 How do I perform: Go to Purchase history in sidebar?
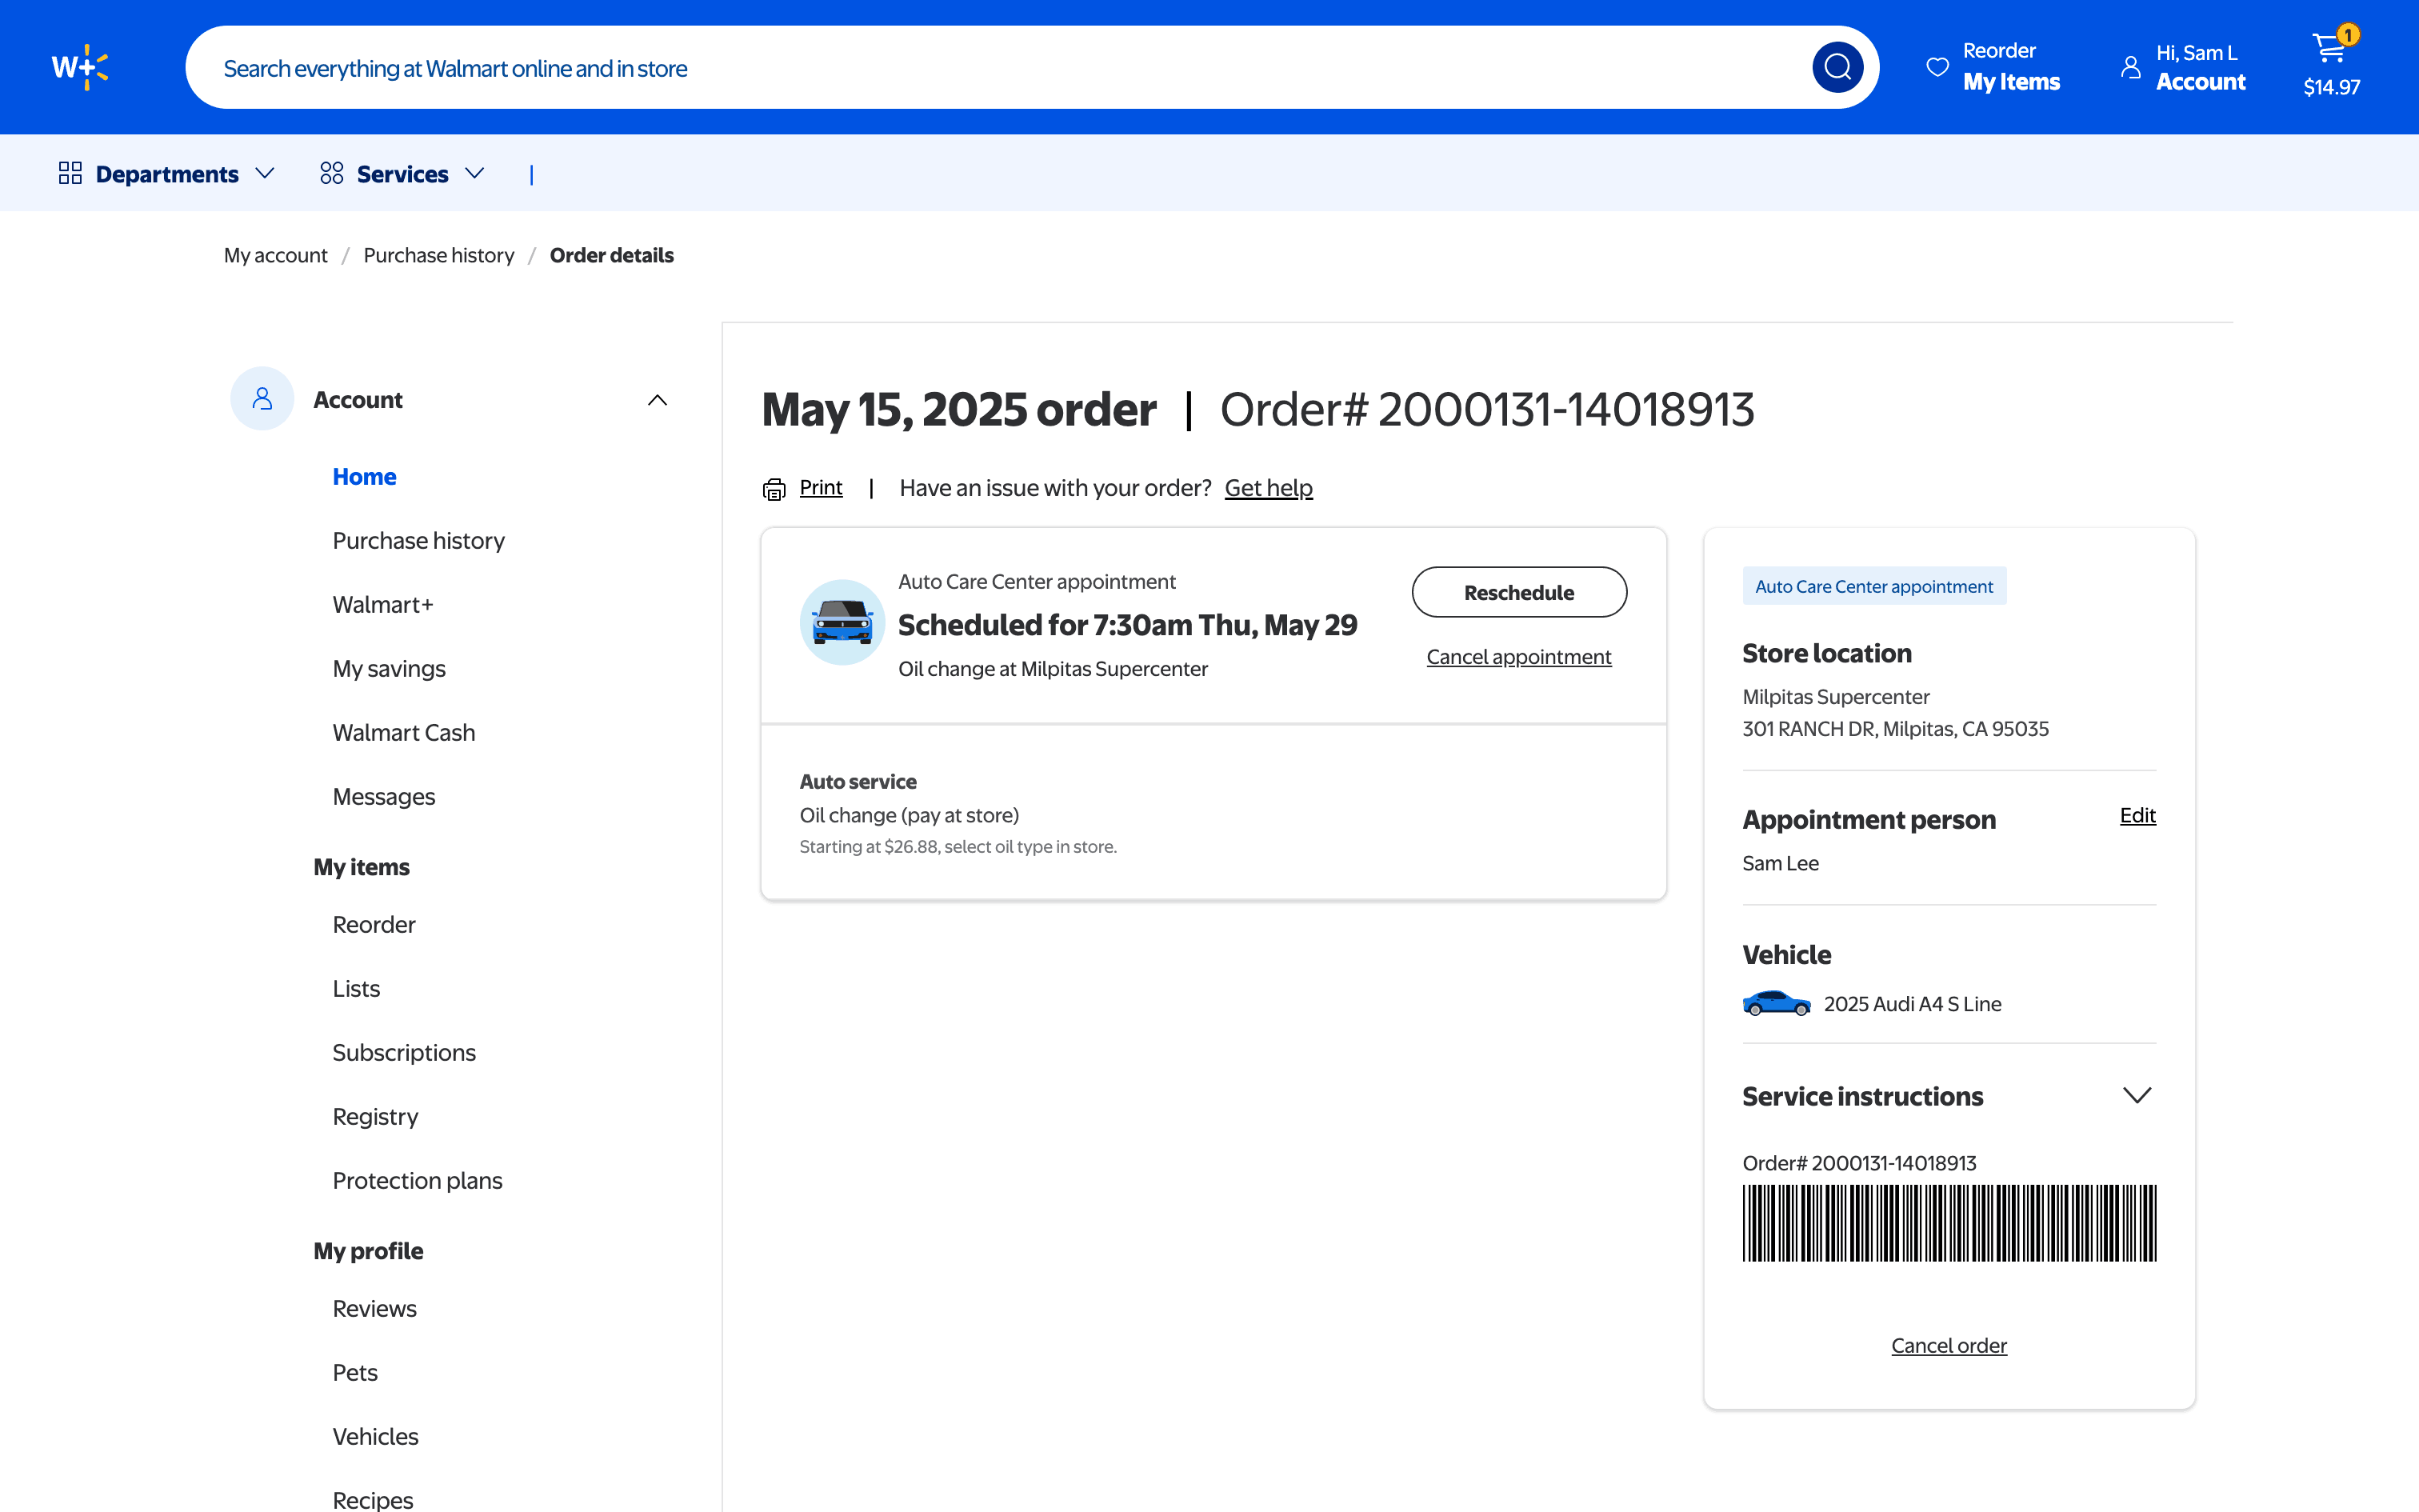click(x=418, y=541)
